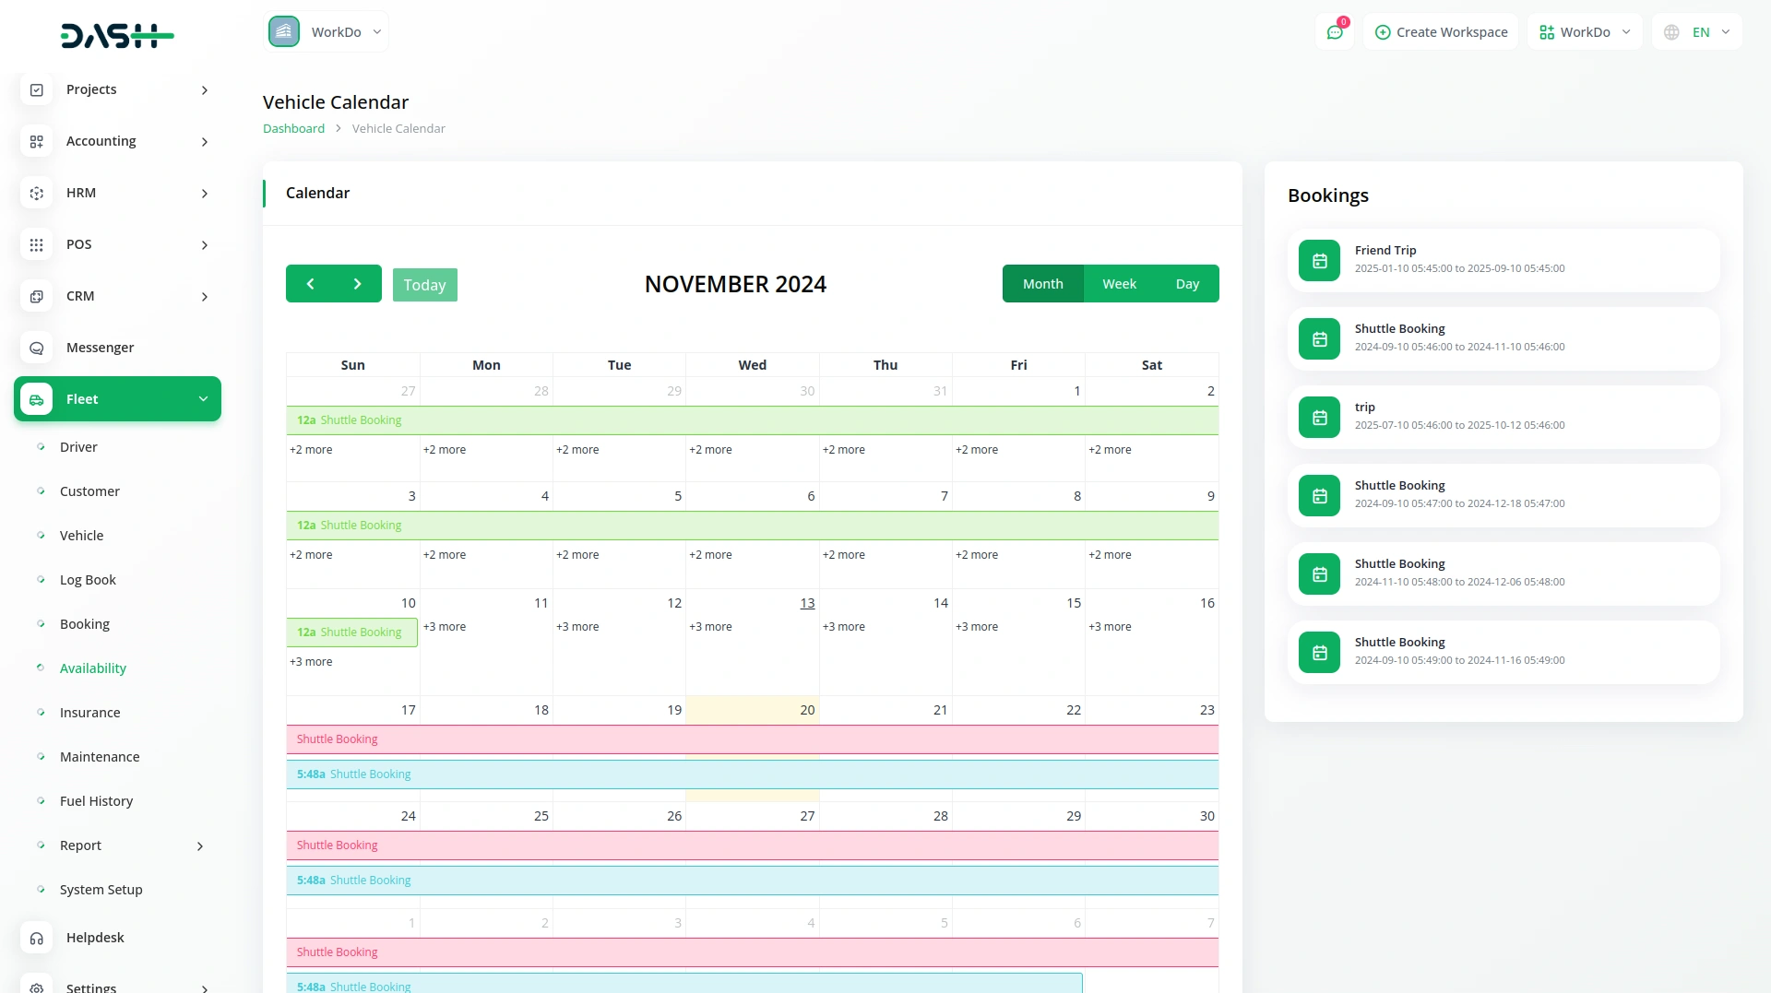Viewport: 1771px width, 993px height.
Task: Select the Month view button
Action: pos(1042,284)
